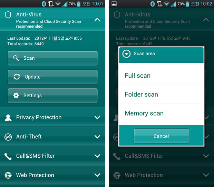The image size is (214, 187).
Task: Expand the Anti-Theft section chevron
Action: (97, 137)
